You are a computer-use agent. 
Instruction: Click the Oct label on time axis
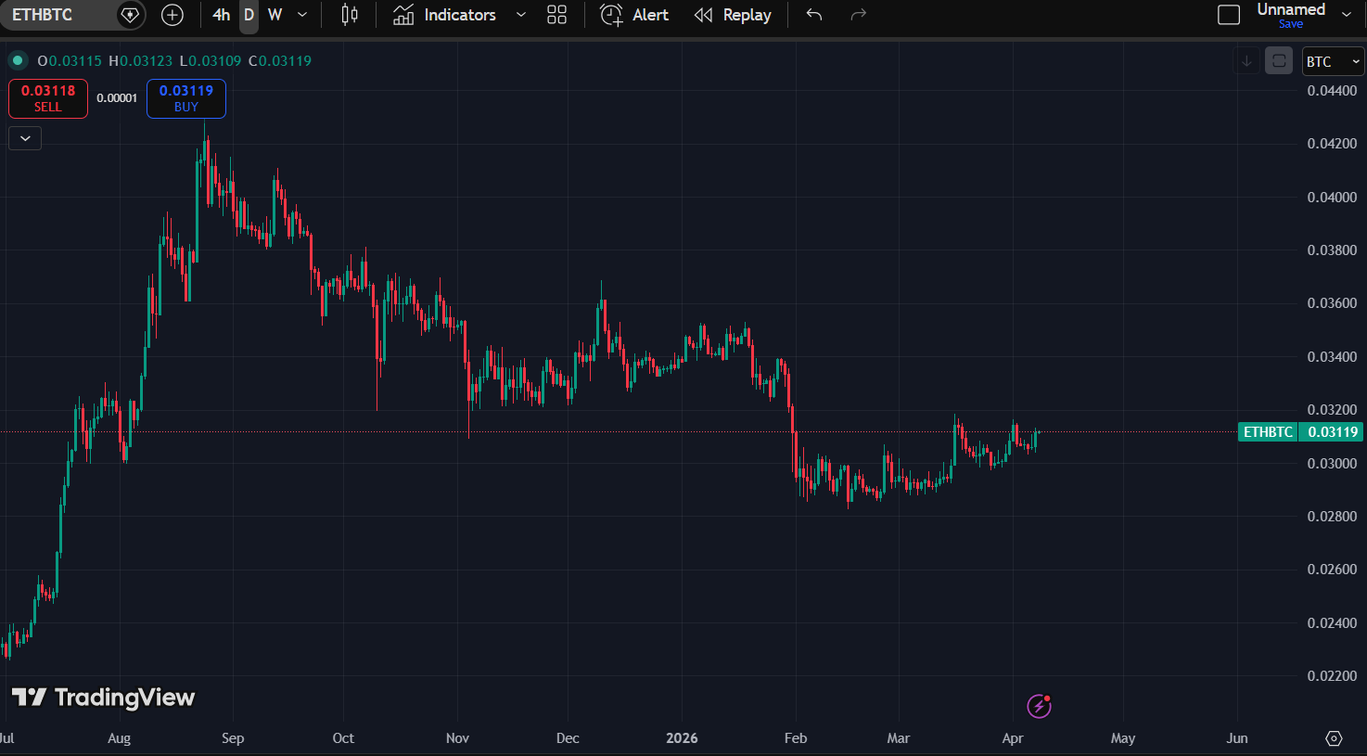coord(343,738)
